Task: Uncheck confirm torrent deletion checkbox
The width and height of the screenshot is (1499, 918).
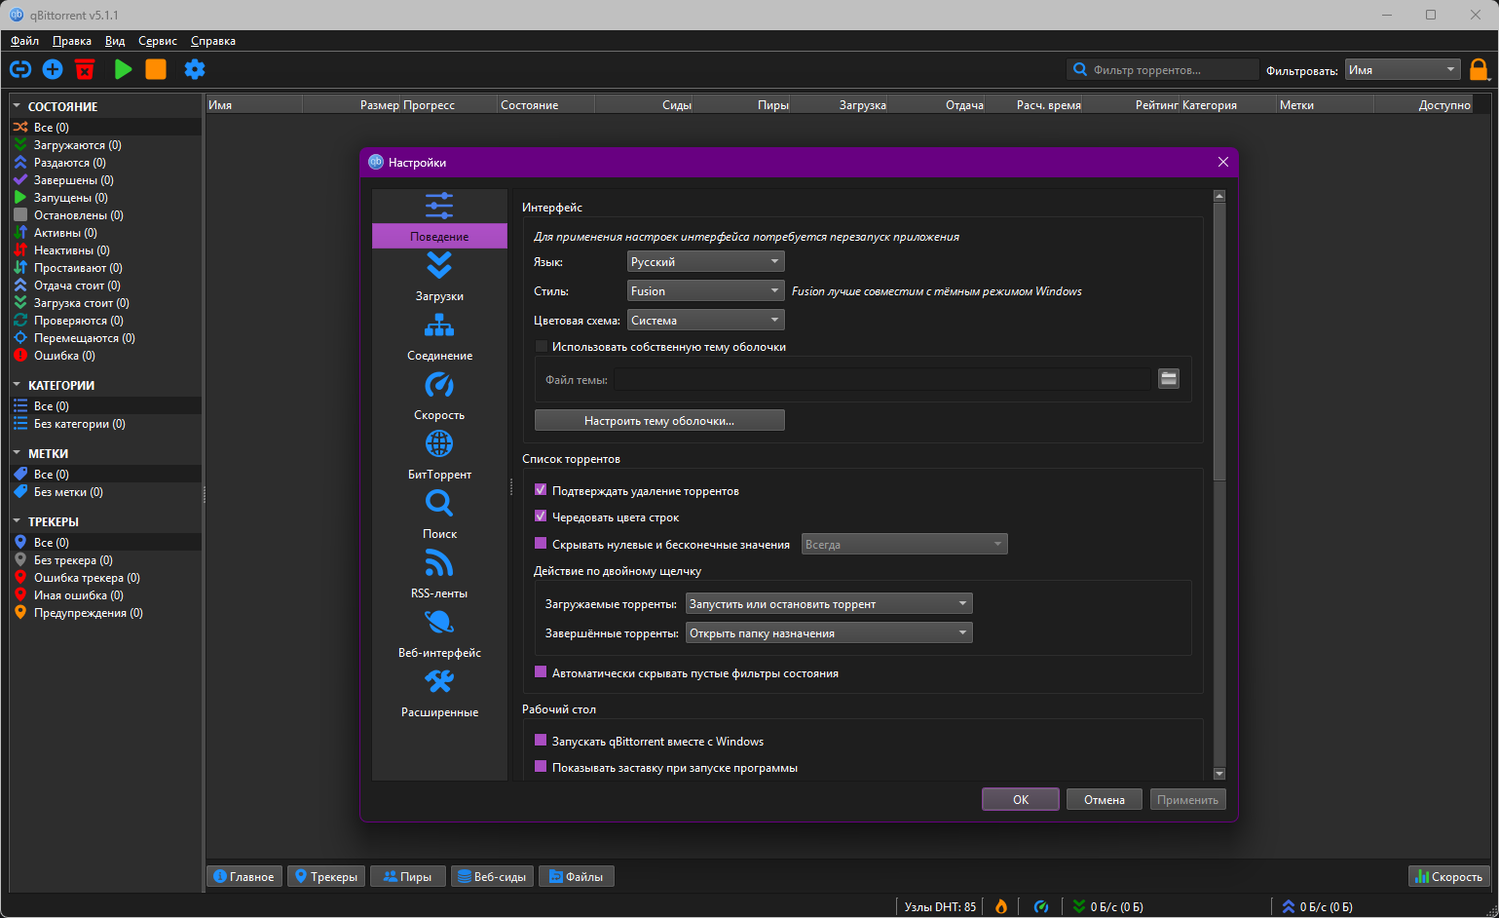Action: pos(541,490)
